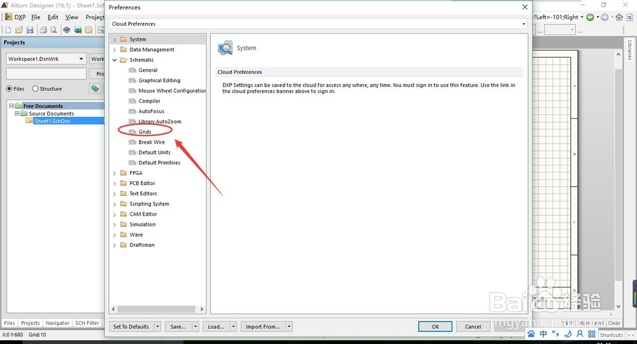Click the user account icon in the IME bar
The width and height of the screenshot is (637, 344).
pos(580,334)
